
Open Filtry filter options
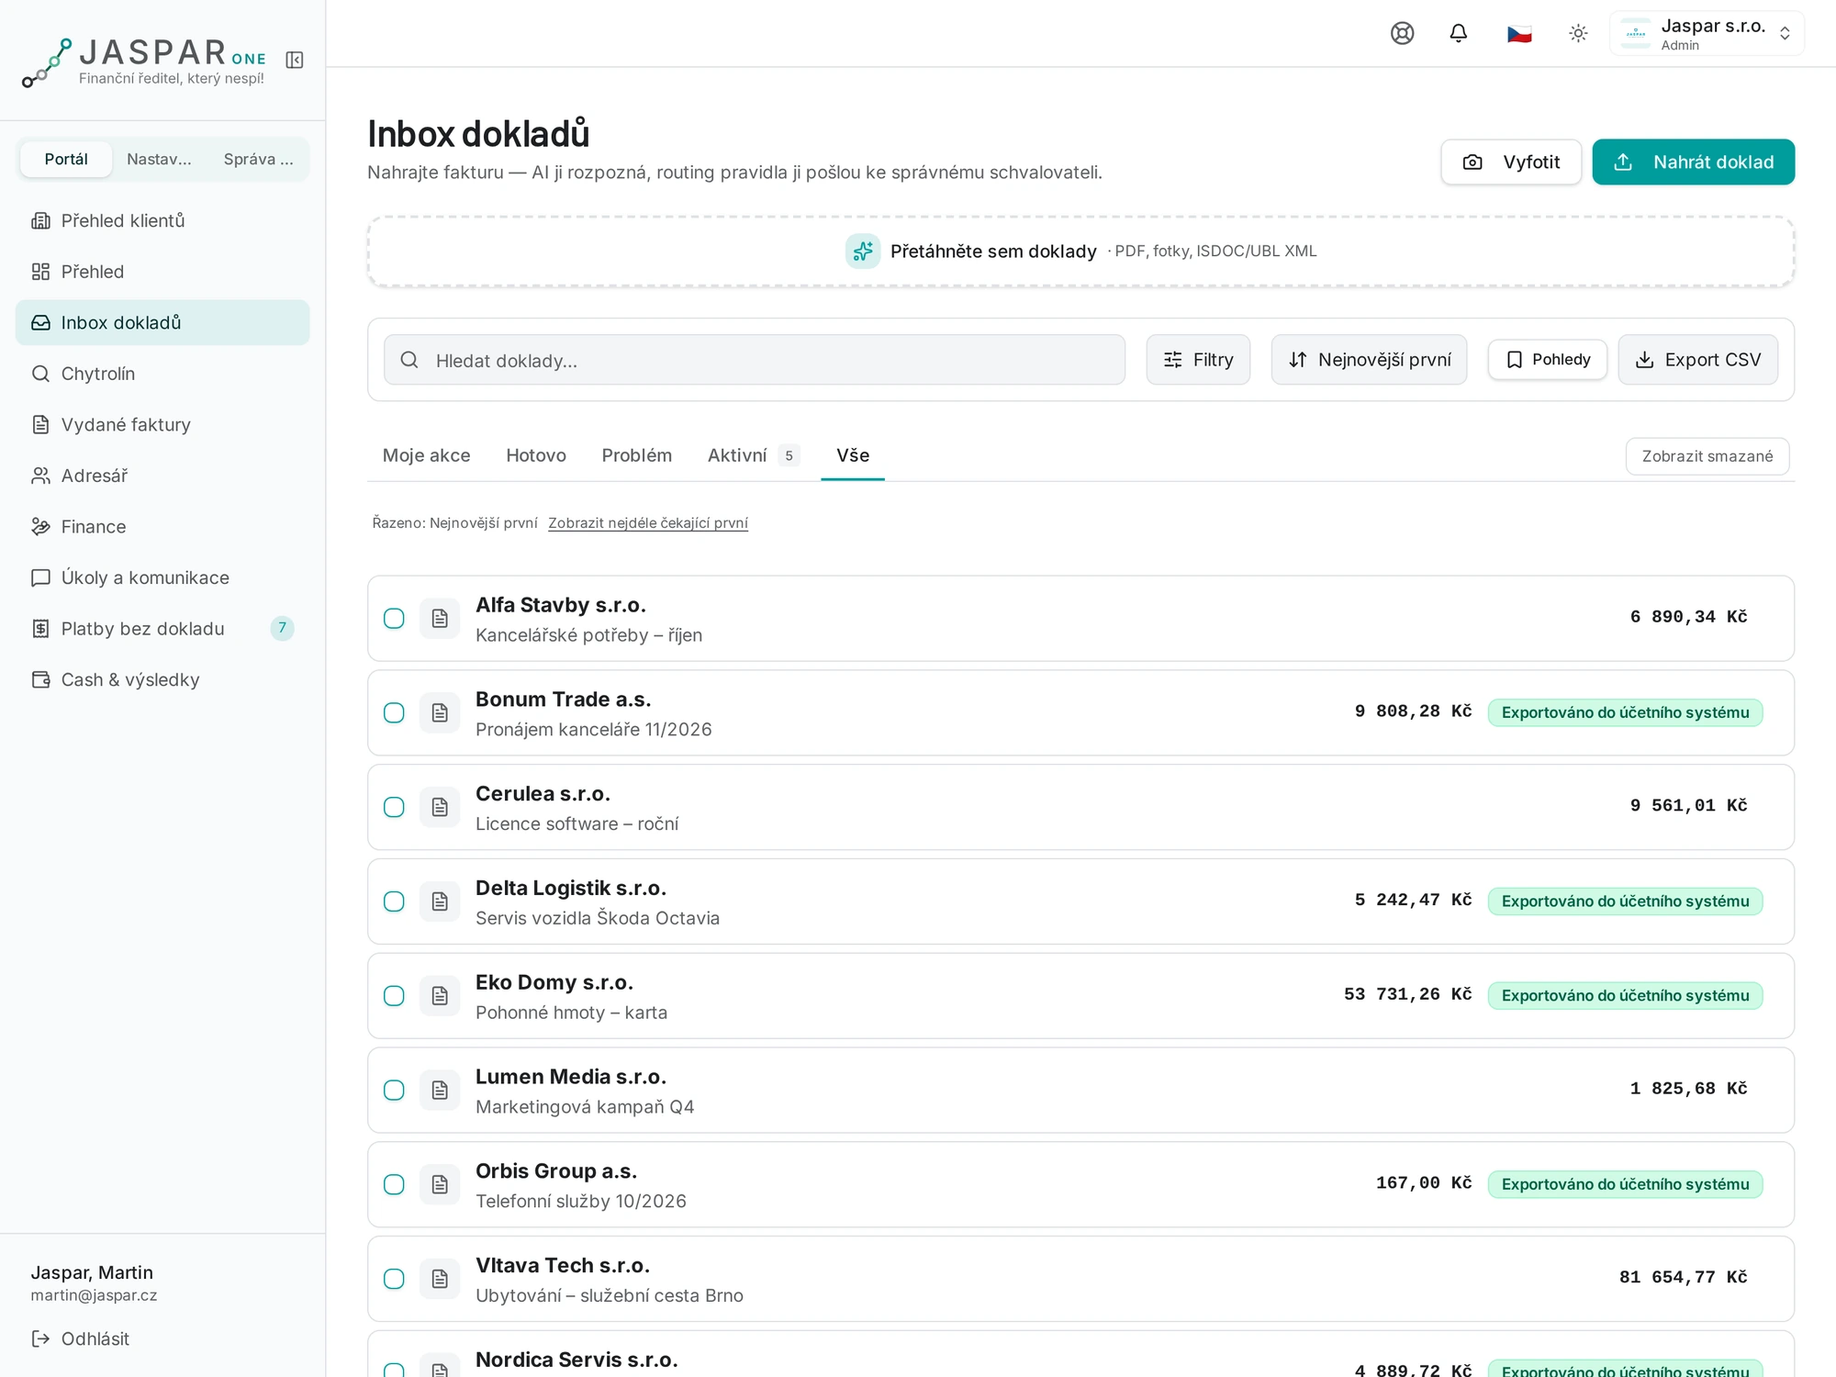coord(1198,360)
